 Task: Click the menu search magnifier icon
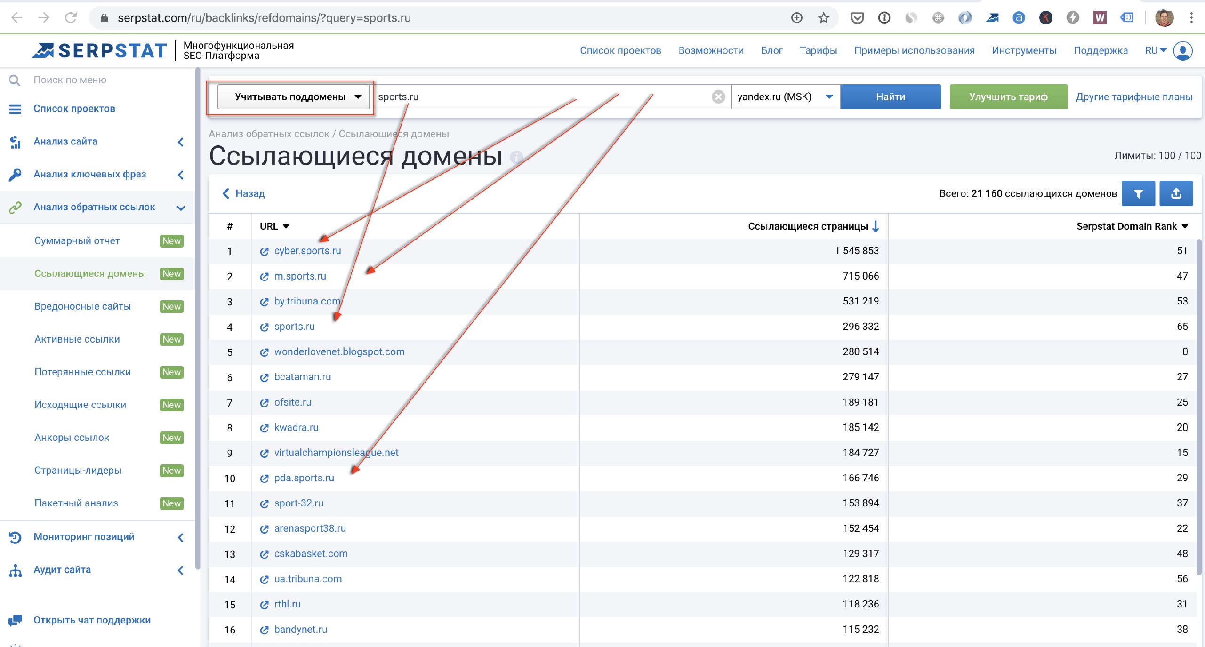click(x=15, y=80)
